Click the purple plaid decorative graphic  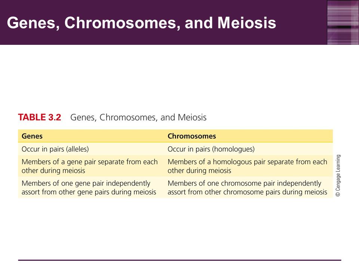point(343,22)
